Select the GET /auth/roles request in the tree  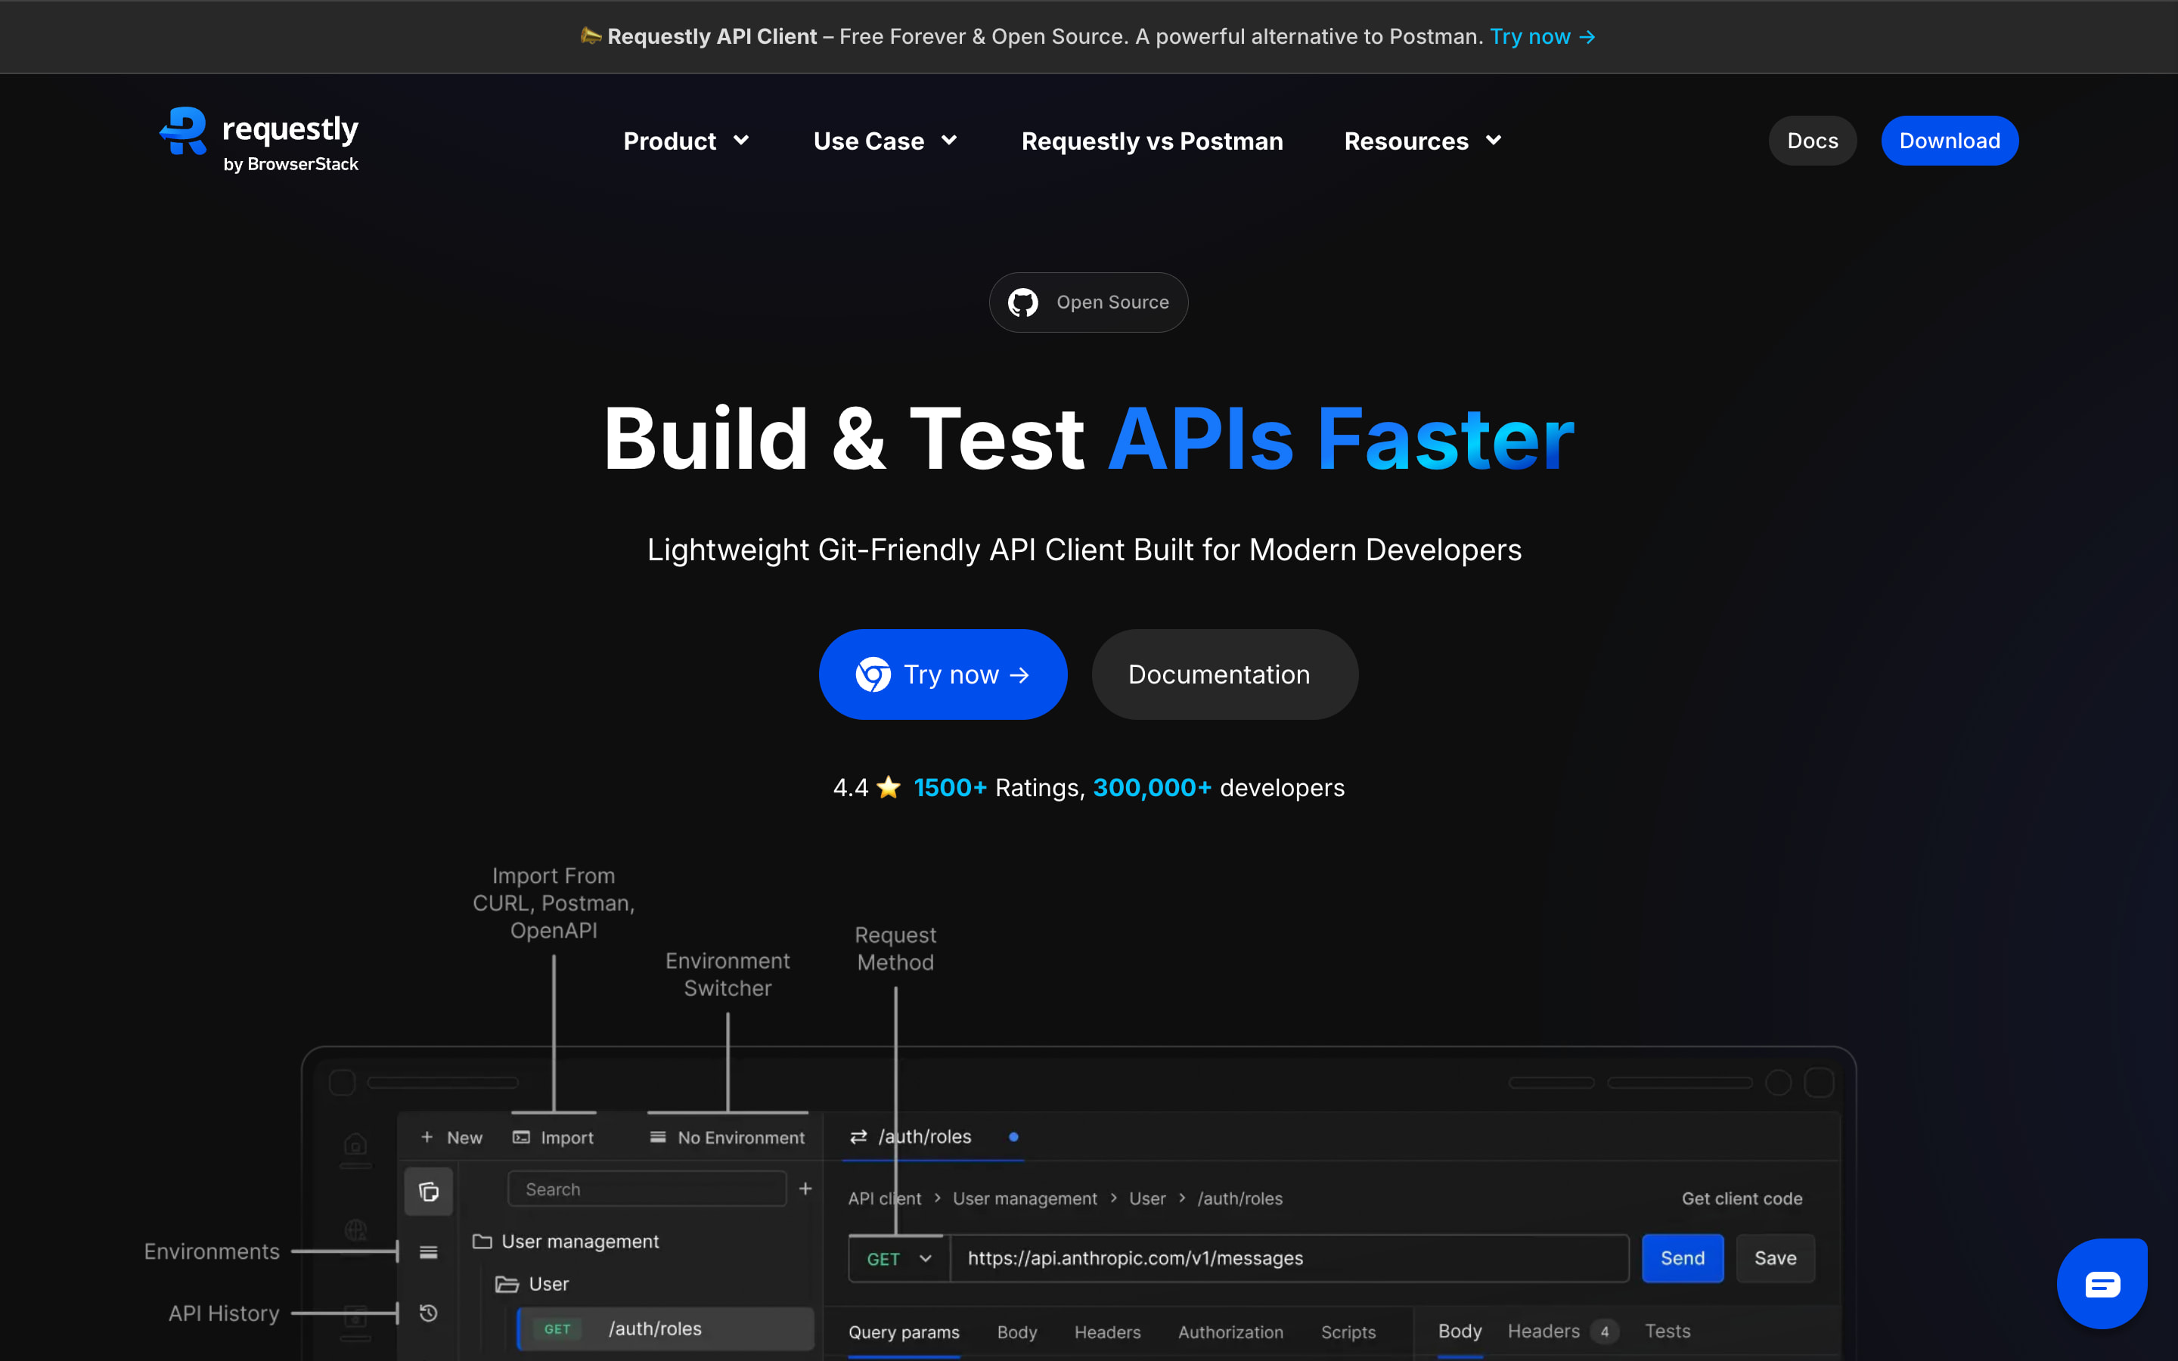click(666, 1328)
